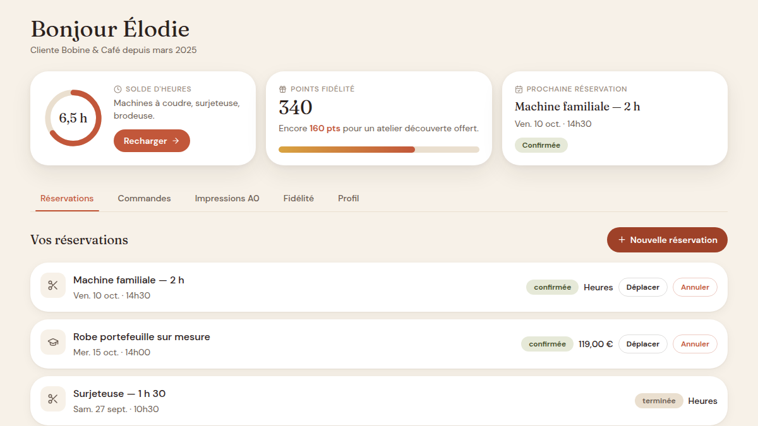The width and height of the screenshot is (758, 426).
Task: Recharge the hours balance
Action: (152, 141)
